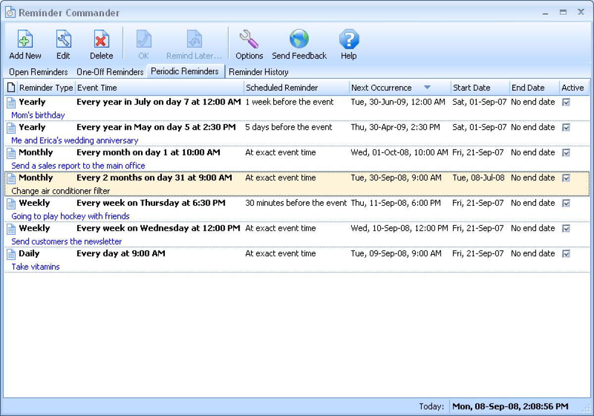
Task: Switch to the One-Off Reminders tab
Action: click(110, 71)
